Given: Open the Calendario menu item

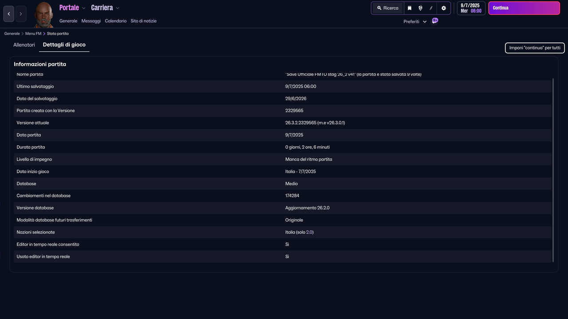Looking at the screenshot, I should pos(115,21).
